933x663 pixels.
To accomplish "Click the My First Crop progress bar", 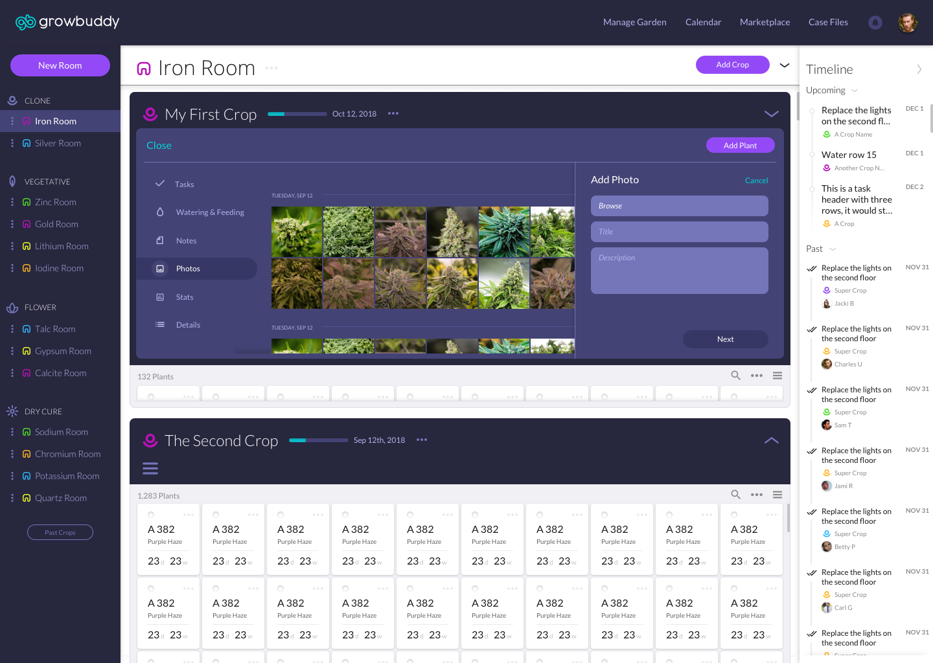I will point(297,114).
